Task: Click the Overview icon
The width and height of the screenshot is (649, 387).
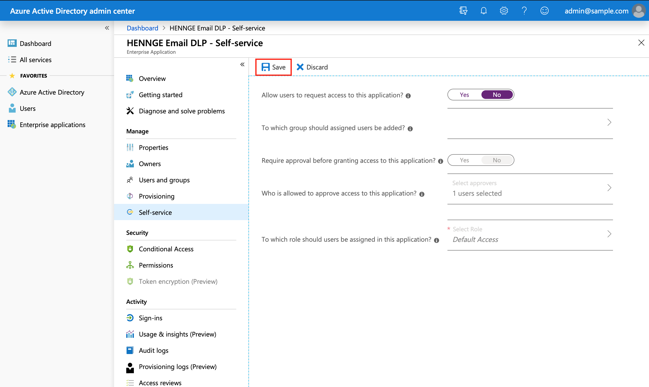Action: pos(130,78)
